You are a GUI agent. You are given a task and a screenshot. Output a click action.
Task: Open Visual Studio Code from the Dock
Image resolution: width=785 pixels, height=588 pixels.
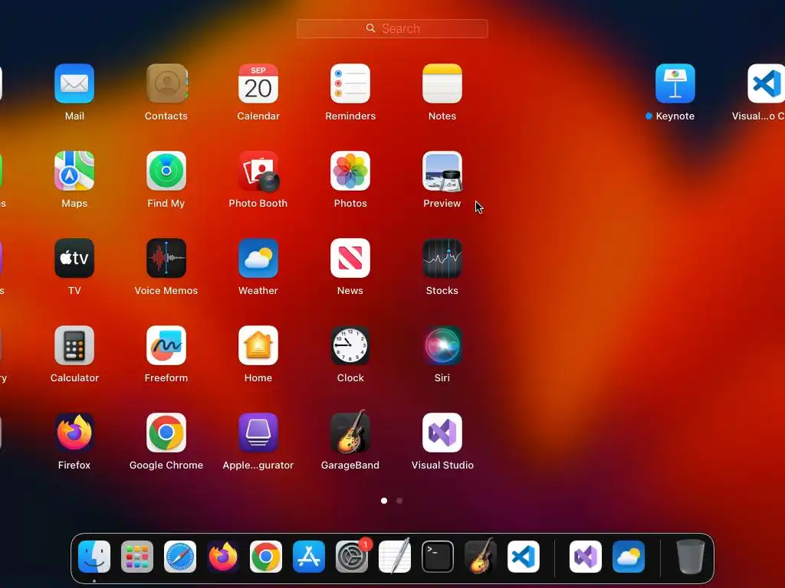524,557
